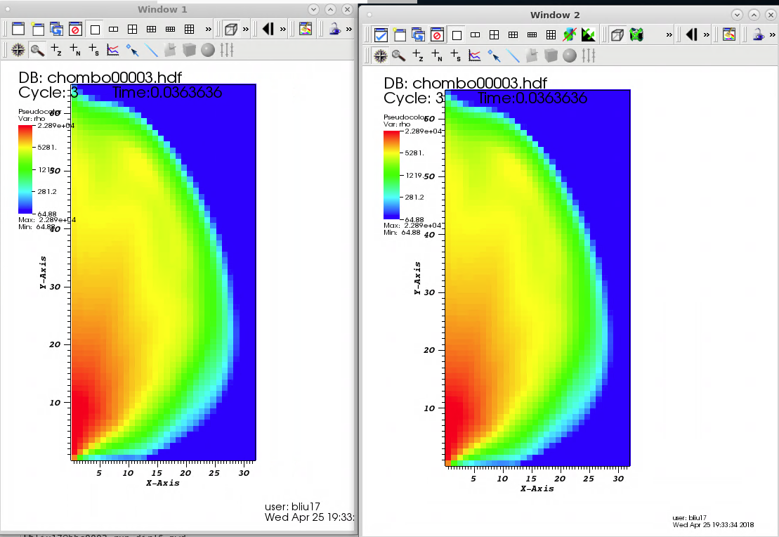Click the rainbow paintbrush icon in Window 2
Screen dimensions: 779x537
click(729, 35)
